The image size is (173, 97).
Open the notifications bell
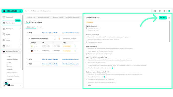click(164, 11)
